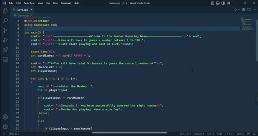Open the Search view in the activity bar
This screenshot has height=136, width=258.
pos(5,20)
